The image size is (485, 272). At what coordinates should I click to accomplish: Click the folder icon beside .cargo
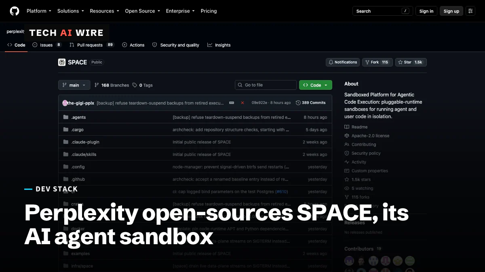coord(66,130)
